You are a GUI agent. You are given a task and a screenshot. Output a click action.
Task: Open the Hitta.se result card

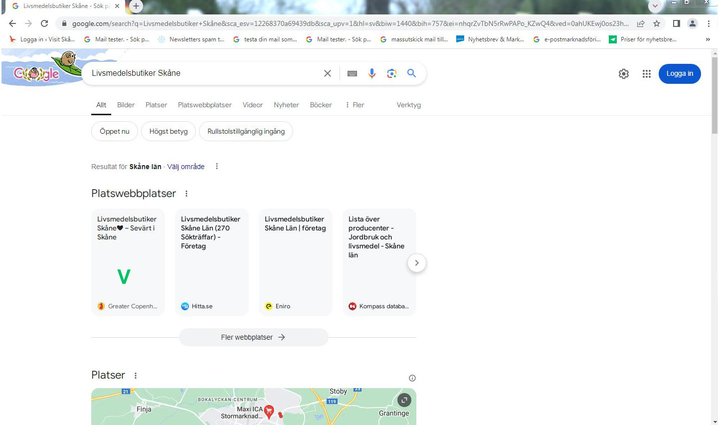(212, 262)
